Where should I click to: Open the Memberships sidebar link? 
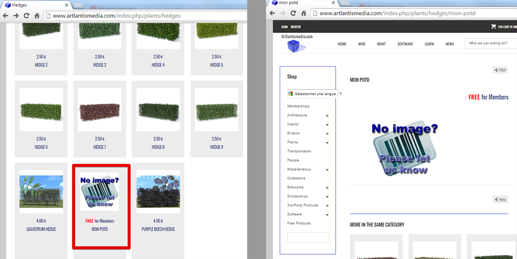pyautogui.click(x=298, y=106)
